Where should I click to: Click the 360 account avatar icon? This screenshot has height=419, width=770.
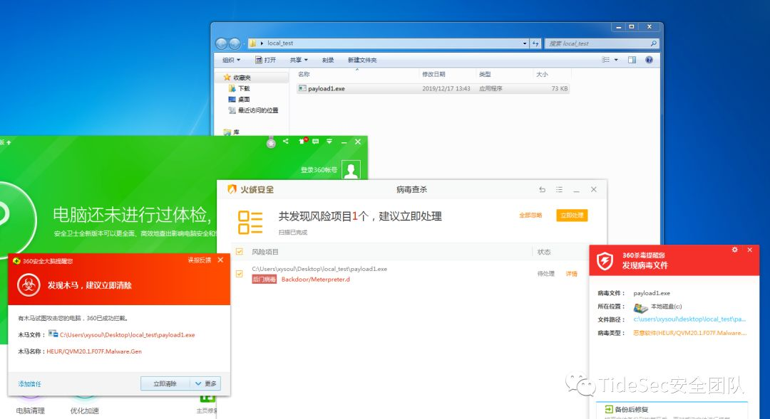(x=351, y=169)
